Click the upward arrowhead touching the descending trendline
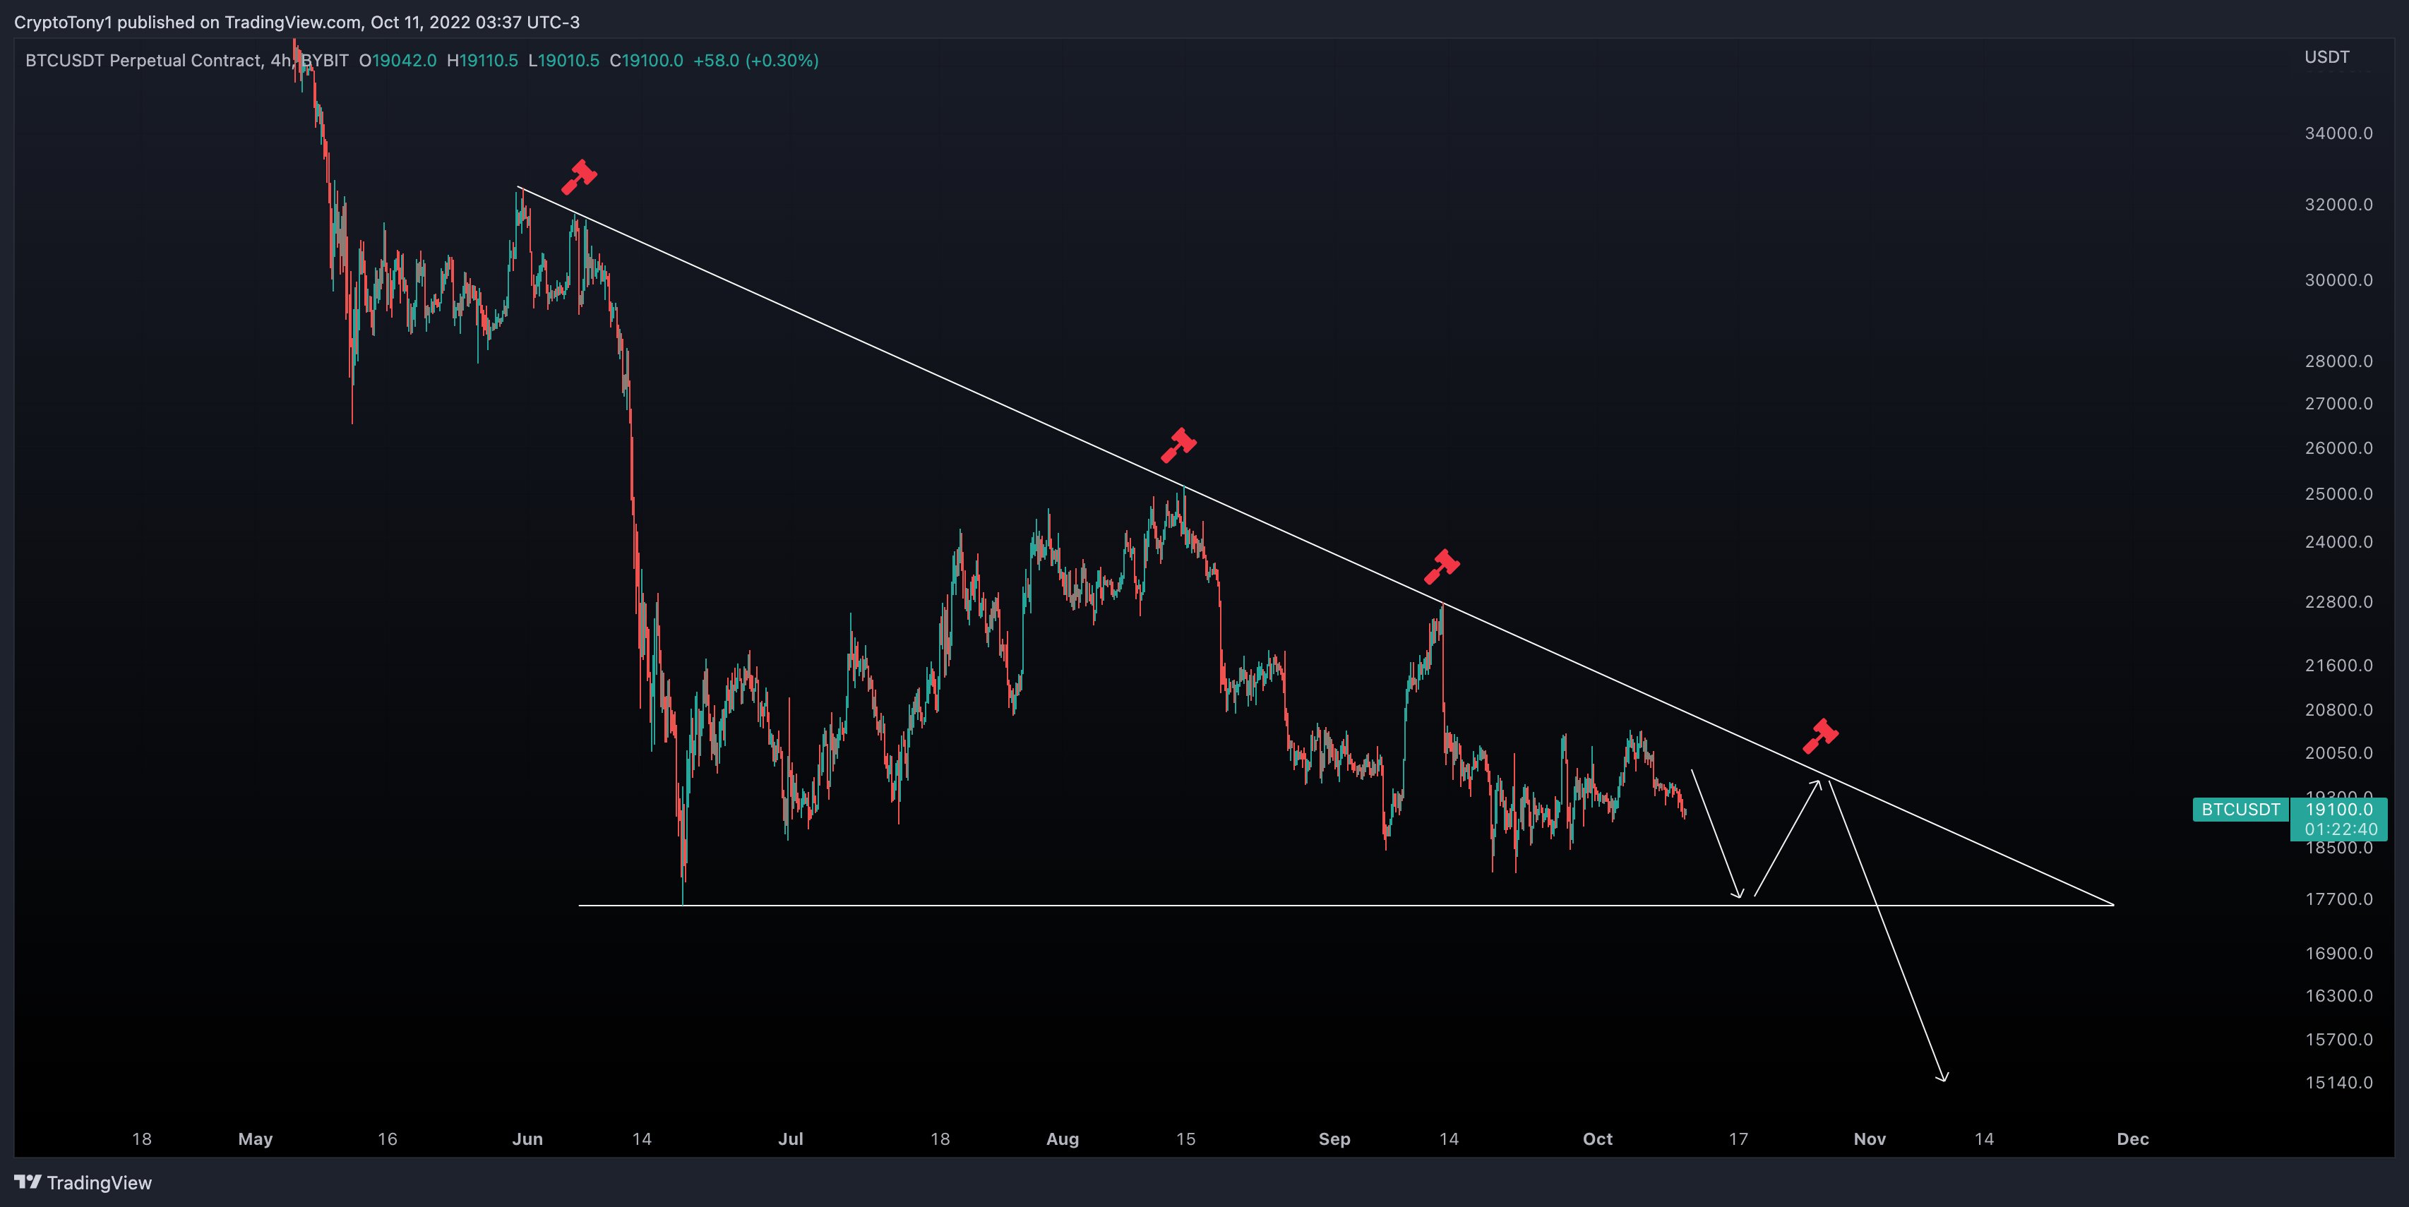Image resolution: width=2409 pixels, height=1207 pixels. pos(1816,787)
